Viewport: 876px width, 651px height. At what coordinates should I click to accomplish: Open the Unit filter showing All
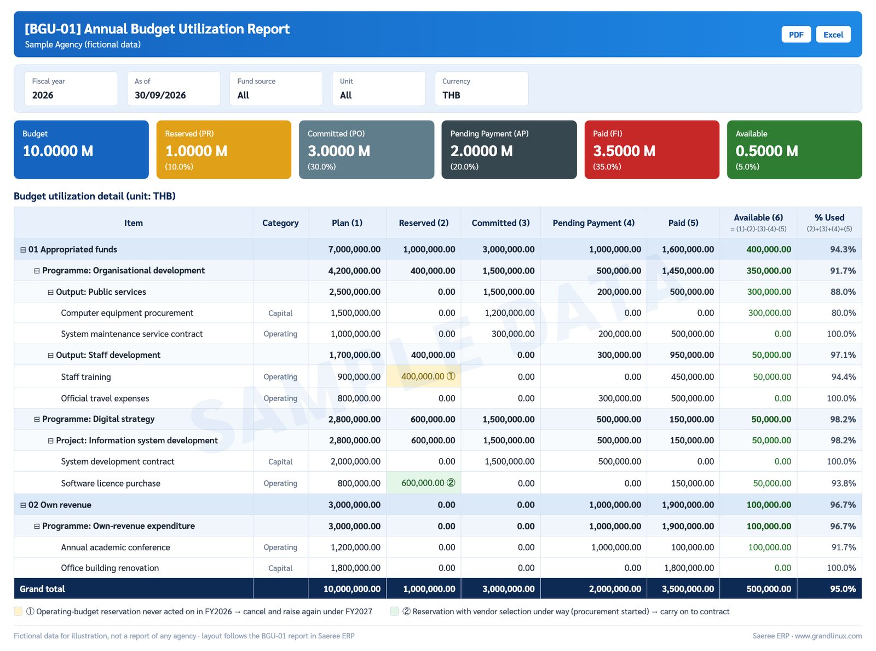(x=379, y=89)
